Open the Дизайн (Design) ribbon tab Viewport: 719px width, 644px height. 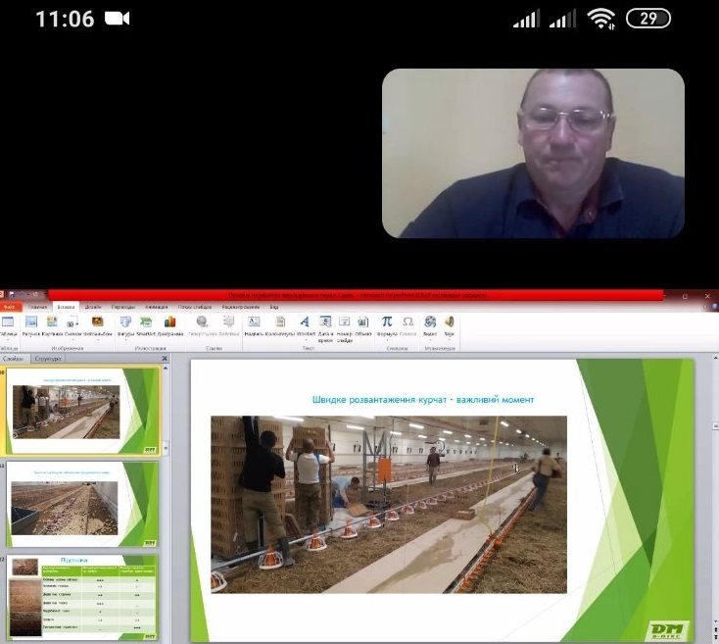pos(93,307)
